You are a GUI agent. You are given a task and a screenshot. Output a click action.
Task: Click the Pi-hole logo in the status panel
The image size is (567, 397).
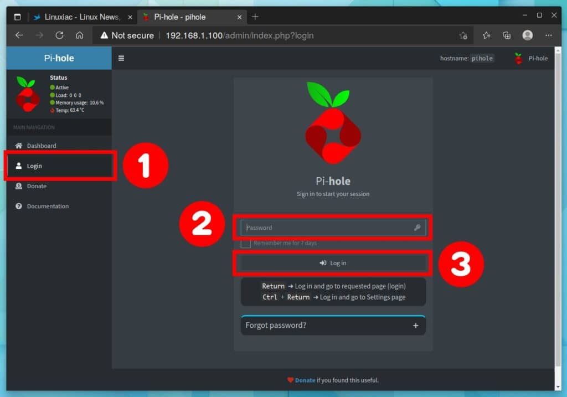click(28, 94)
